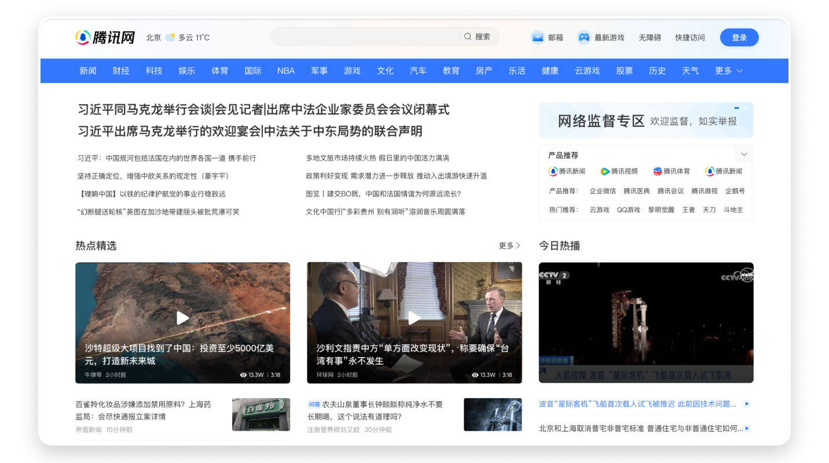Open the 科技 channel
The image size is (829, 463).
(x=154, y=71)
